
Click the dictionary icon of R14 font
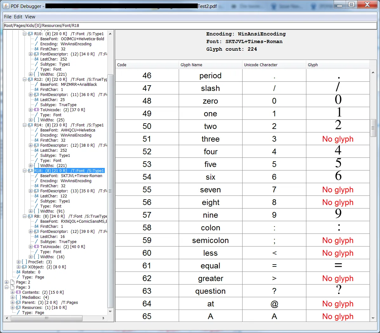click(30, 125)
